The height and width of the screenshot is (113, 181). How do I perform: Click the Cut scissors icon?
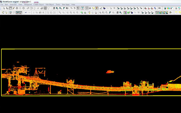pos(33,13)
